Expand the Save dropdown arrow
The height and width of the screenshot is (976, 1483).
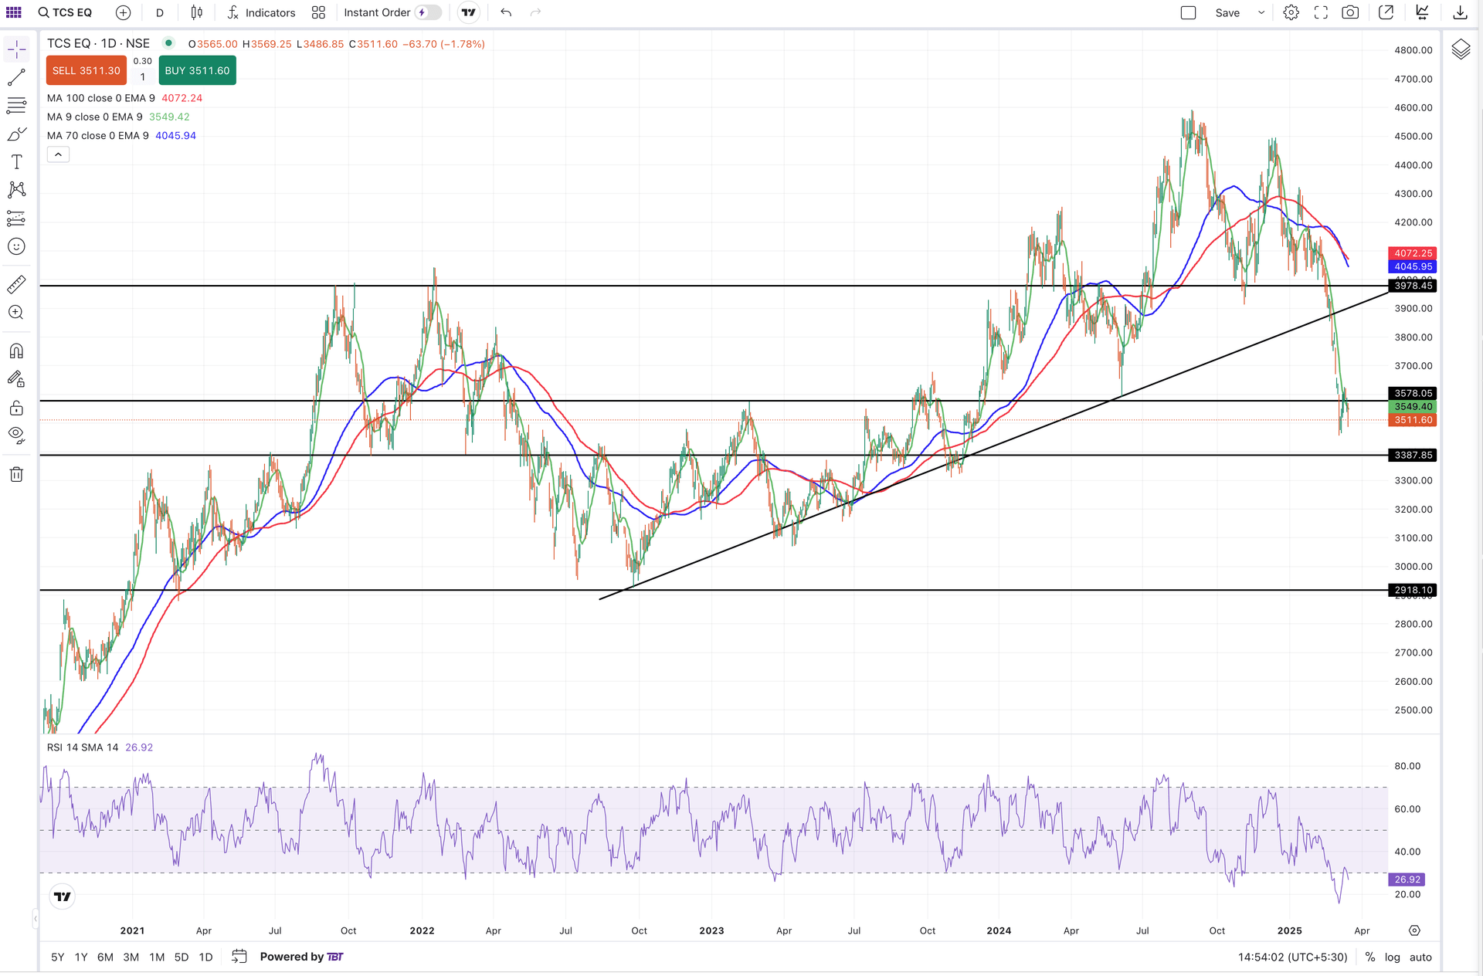[1261, 12]
